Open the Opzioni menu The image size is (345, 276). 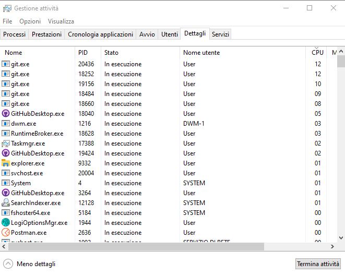30,21
